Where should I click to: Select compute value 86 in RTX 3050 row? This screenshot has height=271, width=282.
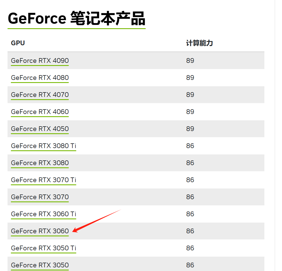click(x=190, y=265)
